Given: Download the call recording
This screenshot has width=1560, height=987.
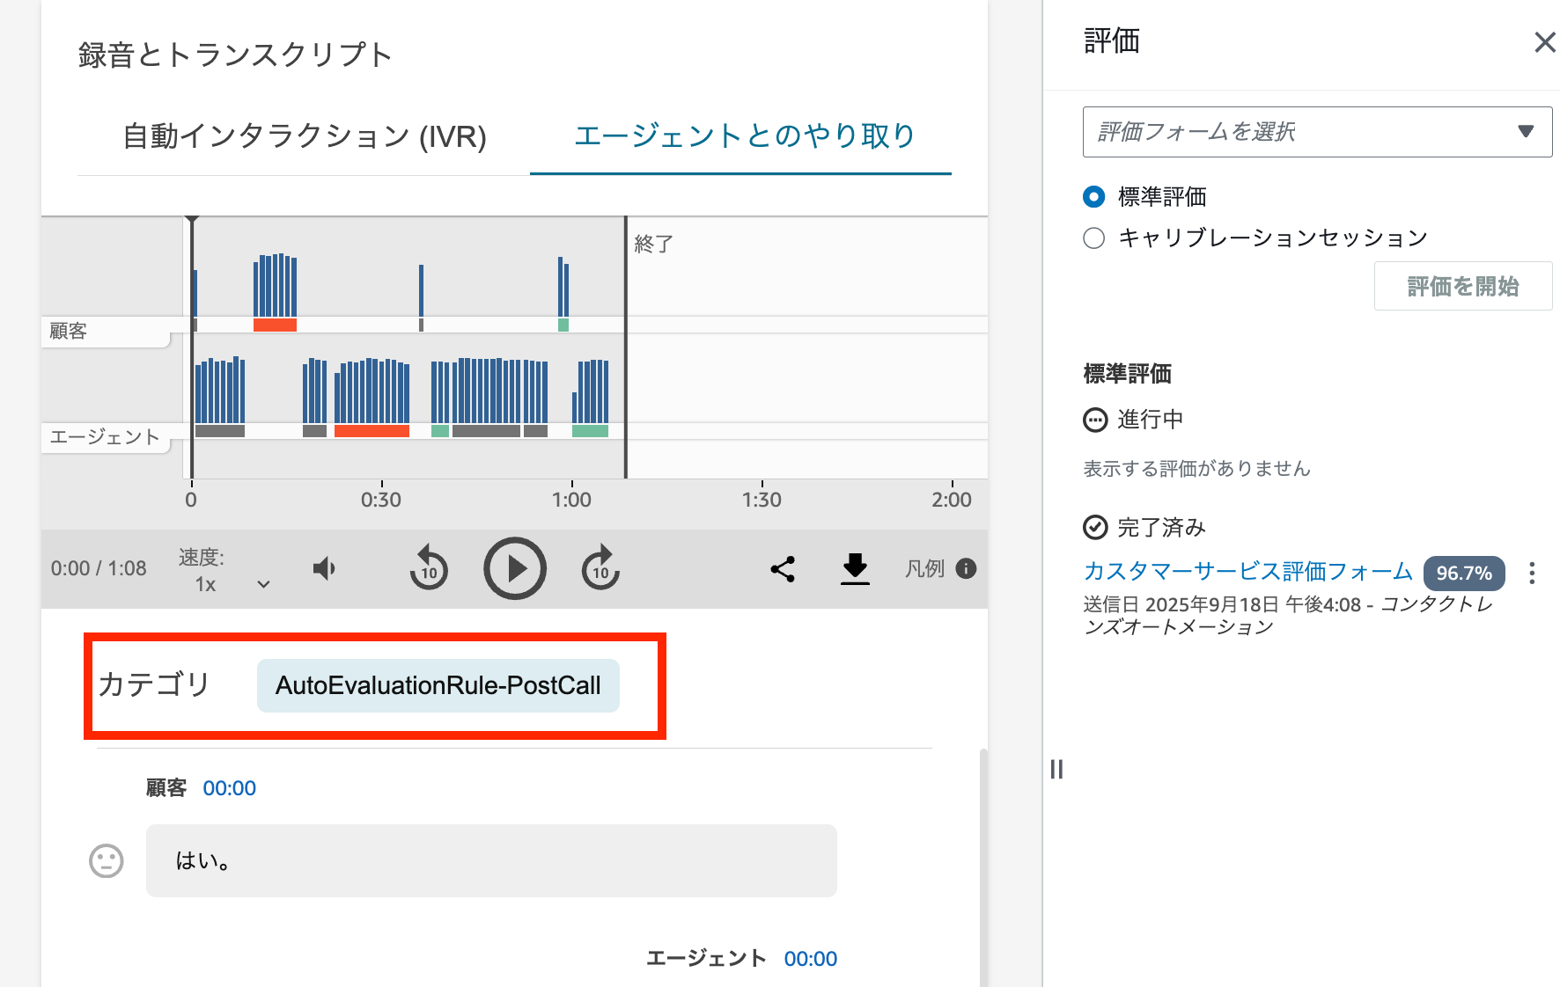Looking at the screenshot, I should point(855,569).
